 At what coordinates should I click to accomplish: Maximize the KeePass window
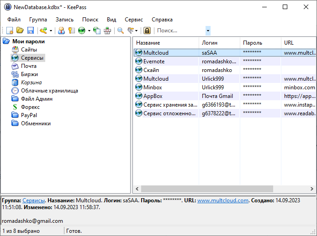(x=285, y=7)
